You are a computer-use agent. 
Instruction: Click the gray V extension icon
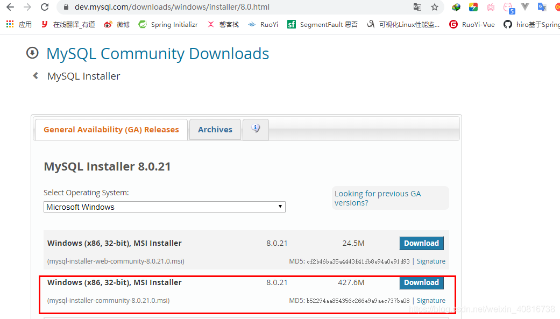tap(525, 7)
